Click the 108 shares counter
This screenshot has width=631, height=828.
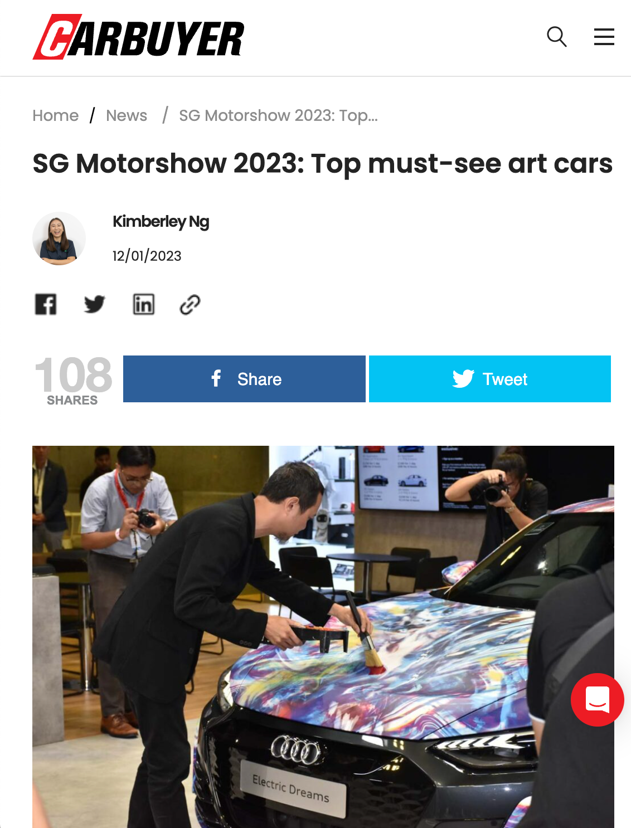tap(73, 381)
